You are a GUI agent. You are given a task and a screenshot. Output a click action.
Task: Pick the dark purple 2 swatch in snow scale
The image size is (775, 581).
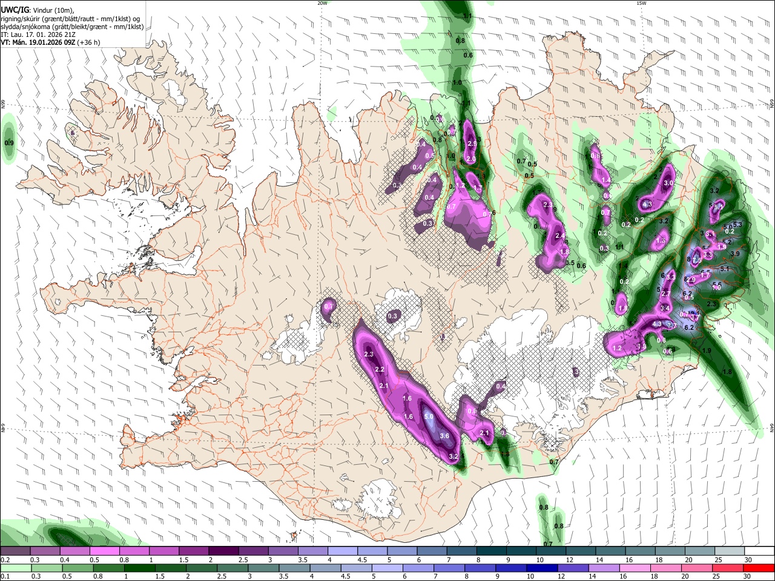point(223,551)
